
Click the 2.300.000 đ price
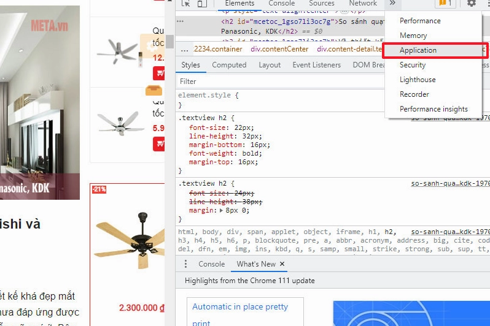(142, 308)
